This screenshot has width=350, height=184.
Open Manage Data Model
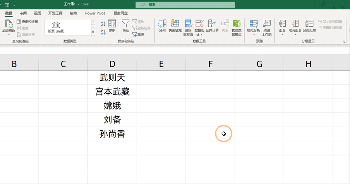[x=237, y=27]
